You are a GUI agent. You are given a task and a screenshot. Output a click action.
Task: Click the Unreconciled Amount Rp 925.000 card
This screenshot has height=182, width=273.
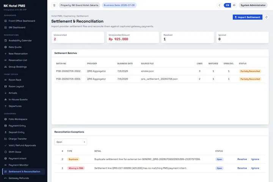click(x=133, y=37)
